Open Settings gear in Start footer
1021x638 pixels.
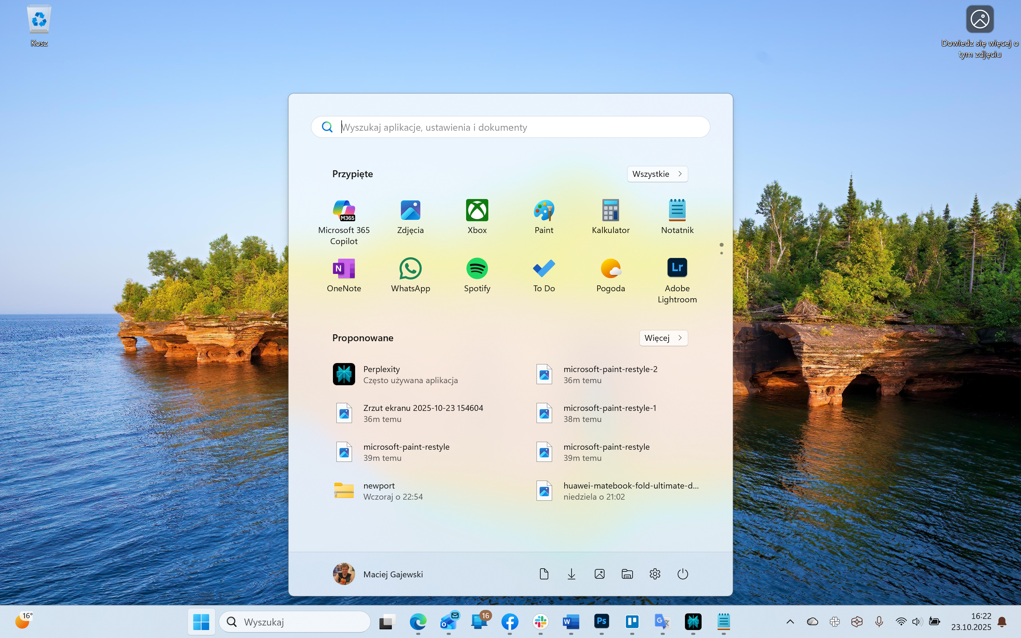click(654, 574)
